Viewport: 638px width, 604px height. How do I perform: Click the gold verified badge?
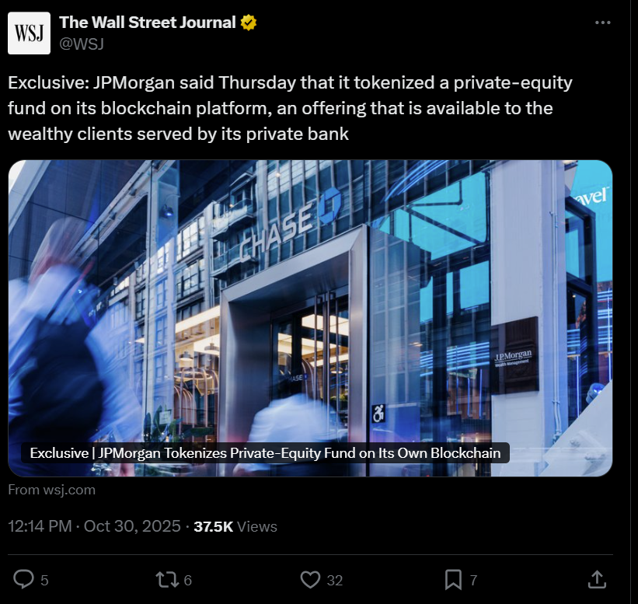click(x=249, y=23)
